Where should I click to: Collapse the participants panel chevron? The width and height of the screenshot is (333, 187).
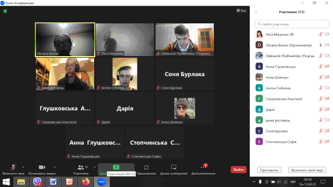point(256,11)
